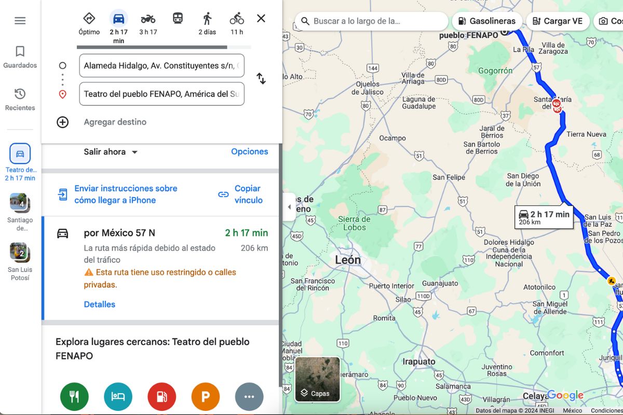
Task: Open Santiago de... recent thumbnail
Action: tap(20, 212)
